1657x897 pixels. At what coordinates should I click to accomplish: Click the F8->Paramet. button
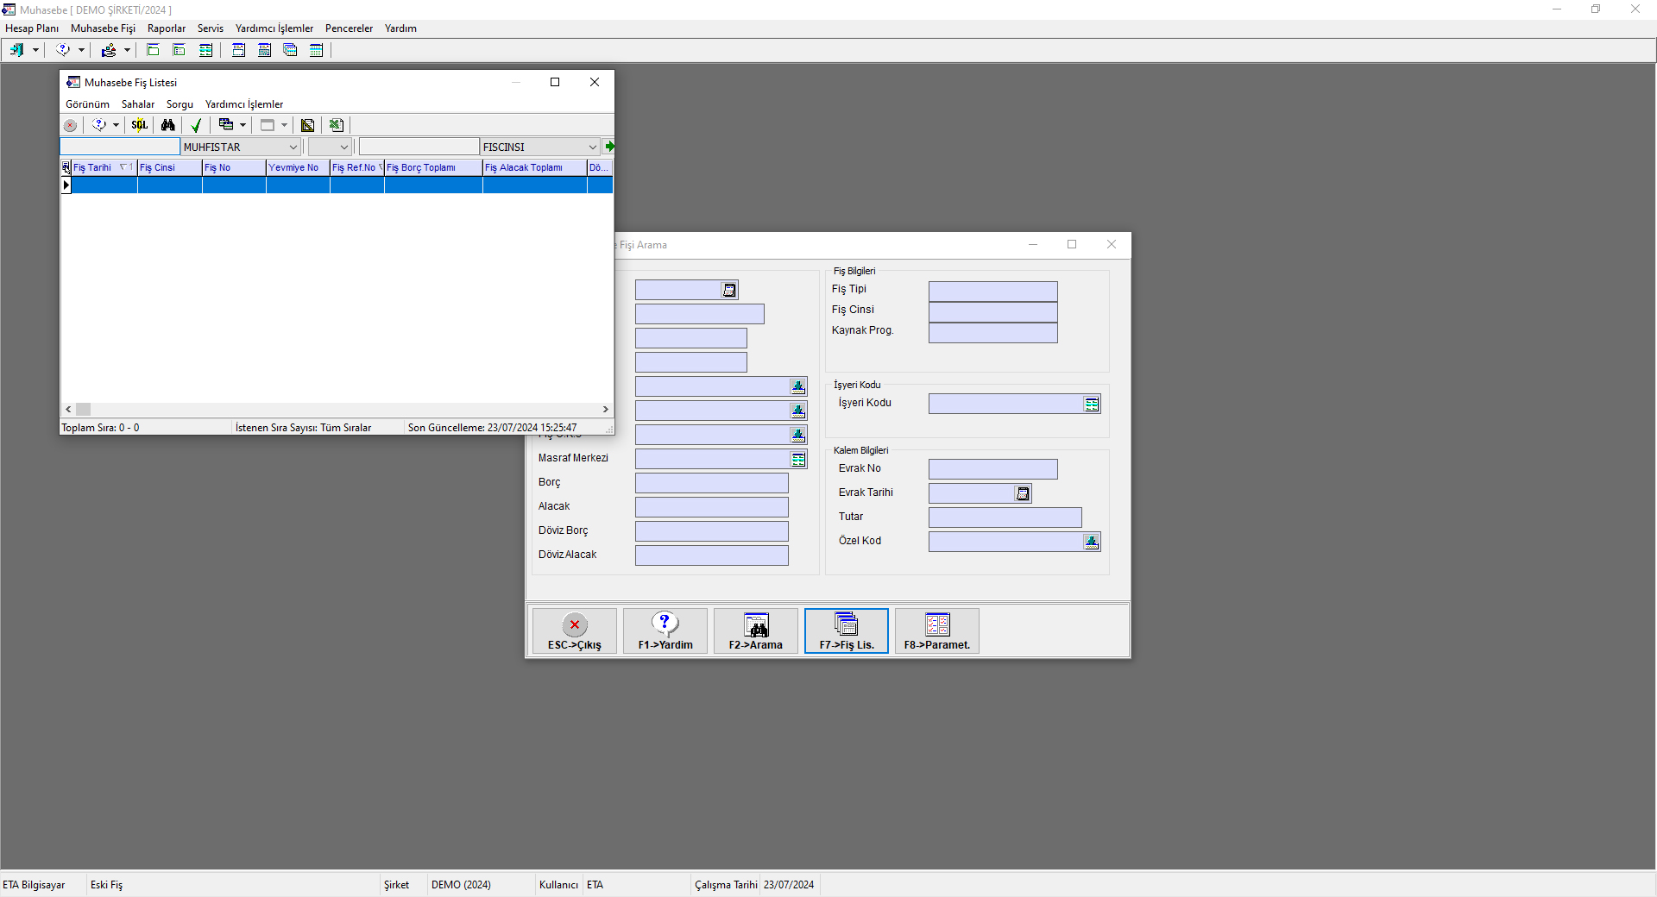pos(936,631)
